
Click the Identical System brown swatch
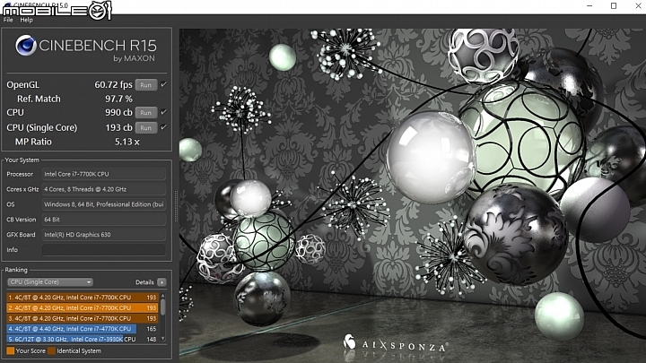pyautogui.click(x=51, y=351)
